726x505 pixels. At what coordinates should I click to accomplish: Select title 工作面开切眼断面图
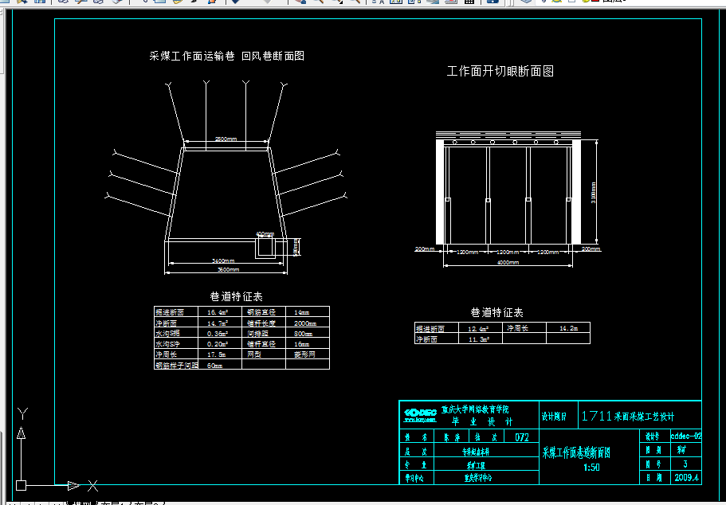(500, 71)
